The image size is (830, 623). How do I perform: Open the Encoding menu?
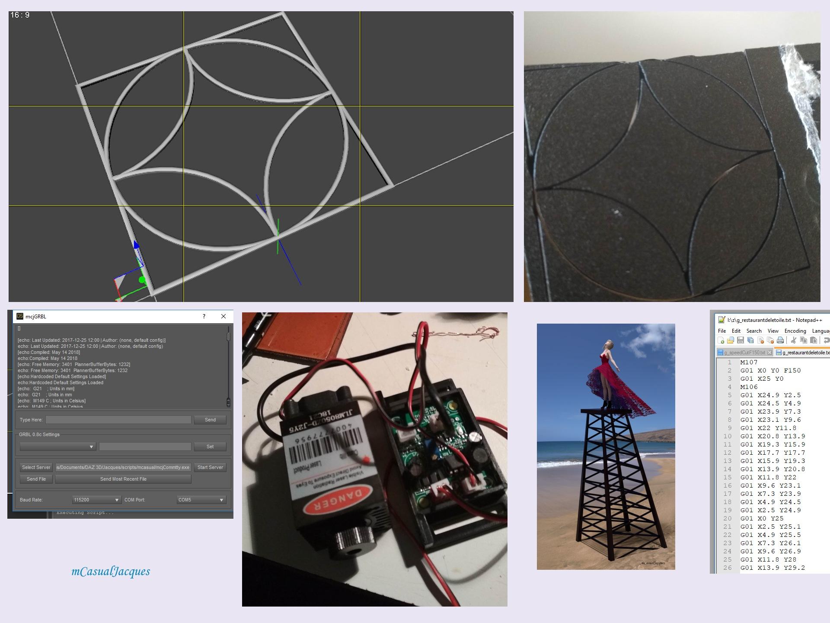[x=795, y=331]
